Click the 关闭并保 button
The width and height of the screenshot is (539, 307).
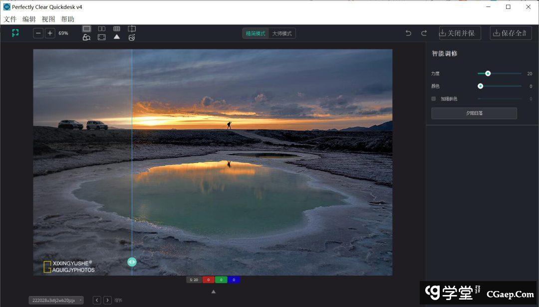click(460, 33)
